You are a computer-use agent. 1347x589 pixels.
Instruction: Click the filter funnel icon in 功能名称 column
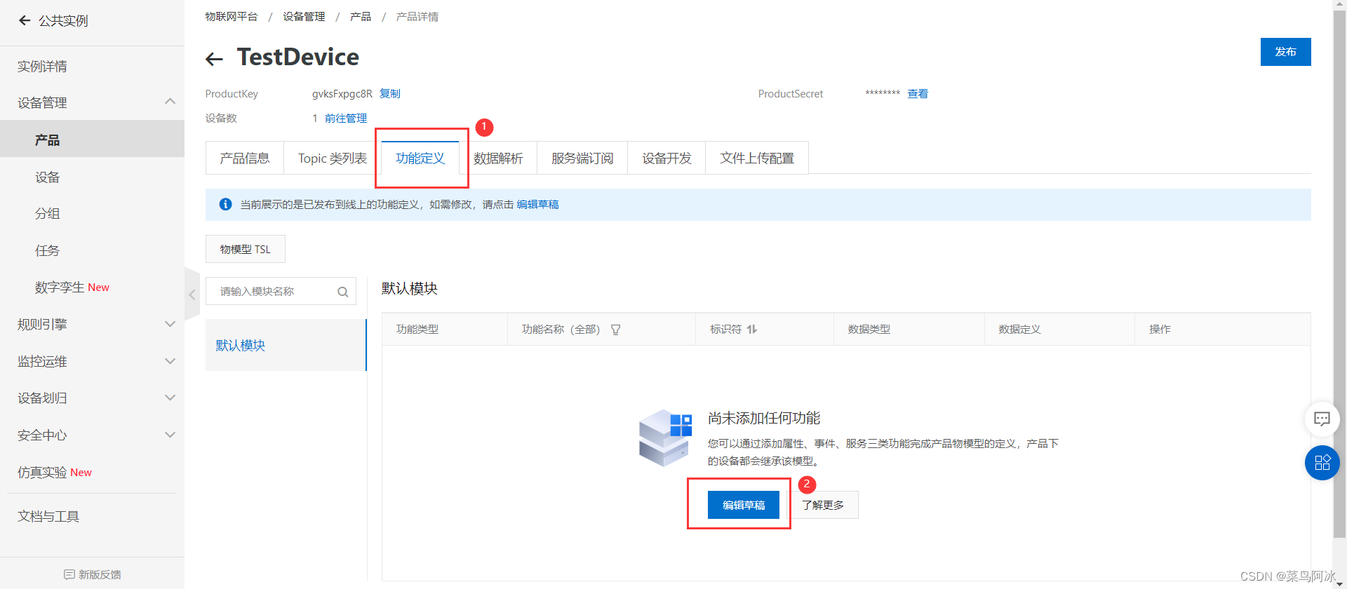pyautogui.click(x=615, y=330)
